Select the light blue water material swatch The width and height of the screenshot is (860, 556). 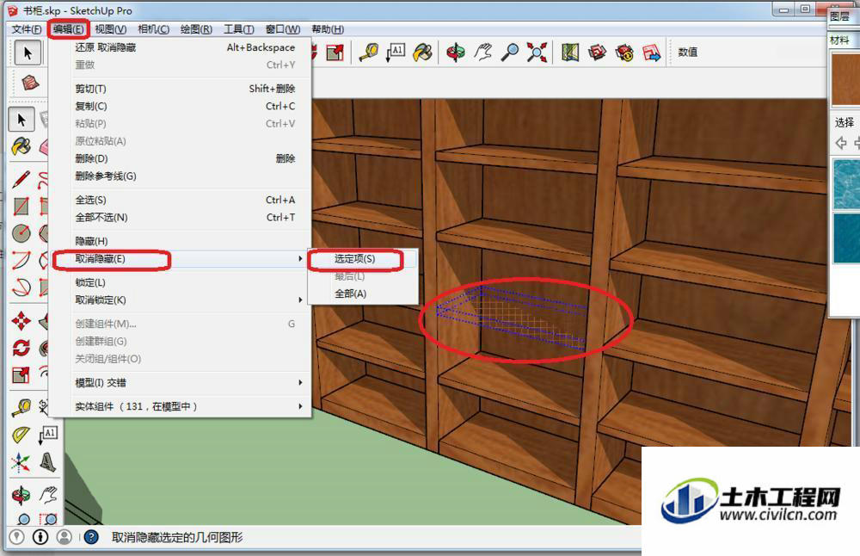pos(846,184)
